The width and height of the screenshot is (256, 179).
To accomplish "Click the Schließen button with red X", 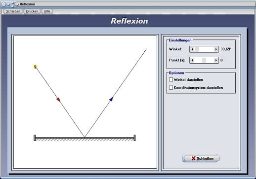I will coord(201,158).
